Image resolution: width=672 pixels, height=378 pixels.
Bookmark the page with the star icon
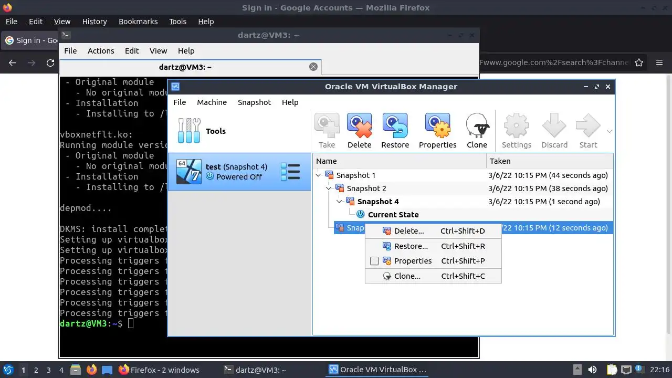[639, 62]
